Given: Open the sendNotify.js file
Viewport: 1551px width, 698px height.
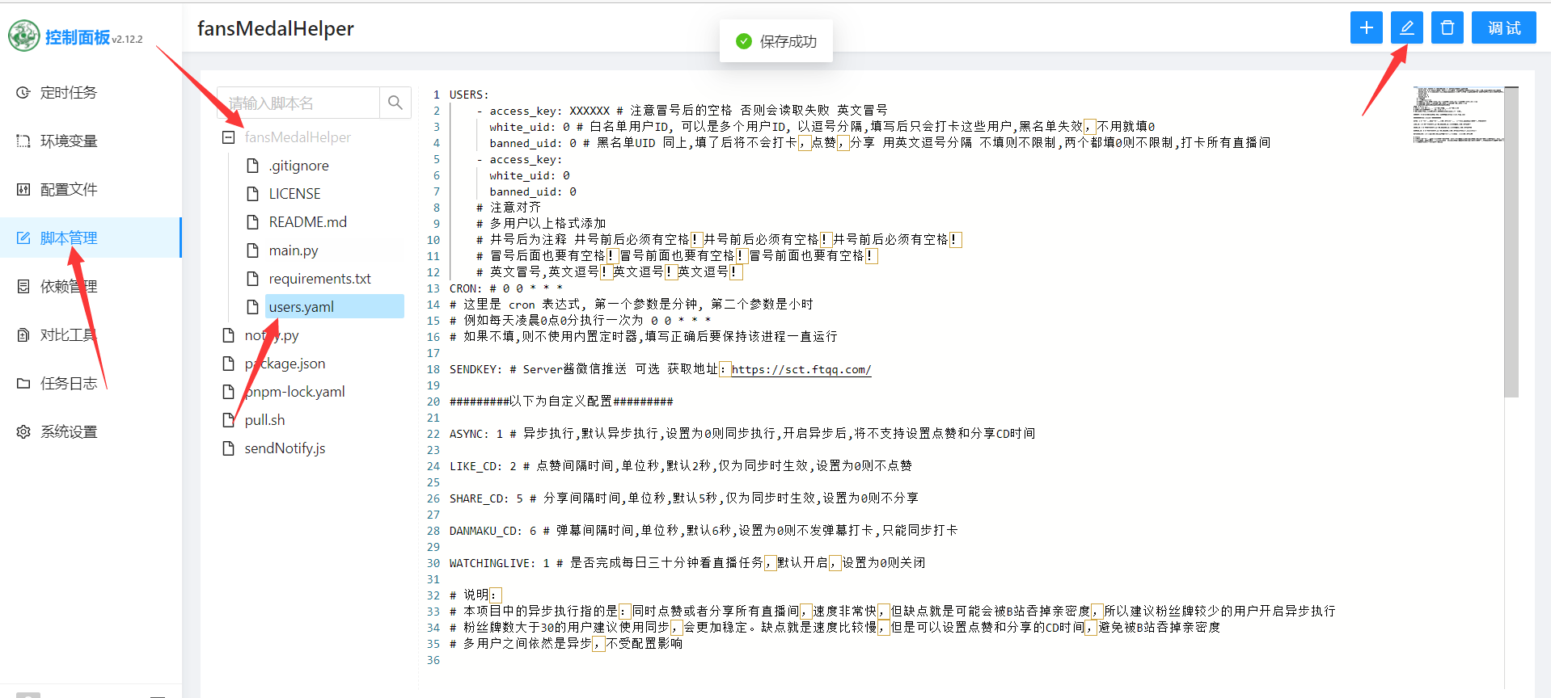Looking at the screenshot, I should [x=285, y=448].
